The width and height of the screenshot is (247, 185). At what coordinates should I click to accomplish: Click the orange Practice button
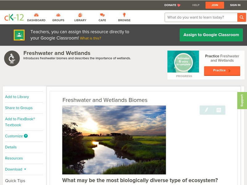[x=222, y=71]
